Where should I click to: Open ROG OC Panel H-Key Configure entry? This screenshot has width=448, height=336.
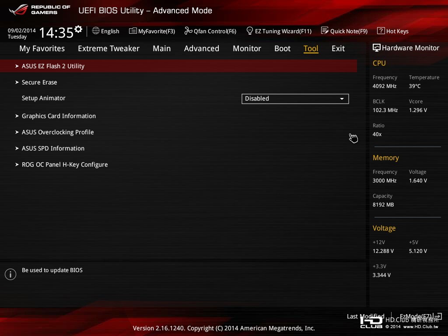[65, 164]
